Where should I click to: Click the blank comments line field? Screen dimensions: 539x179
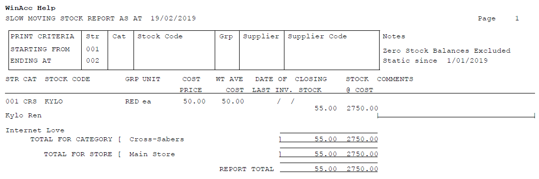point(456,115)
